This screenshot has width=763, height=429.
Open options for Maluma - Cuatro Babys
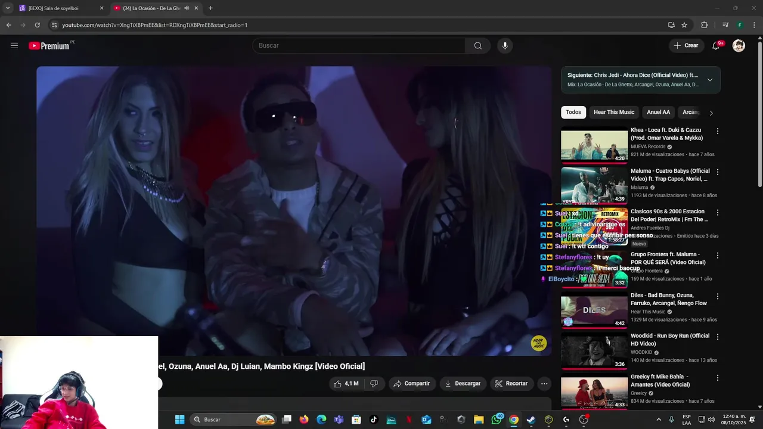pyautogui.click(x=717, y=172)
